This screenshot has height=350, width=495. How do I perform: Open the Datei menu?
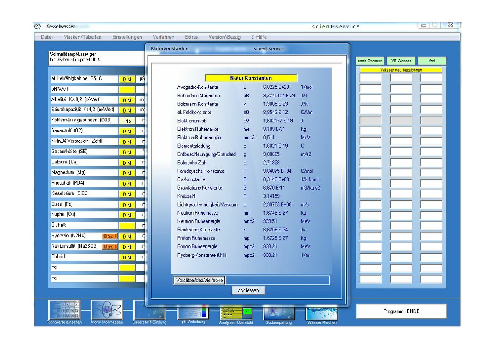click(x=47, y=37)
